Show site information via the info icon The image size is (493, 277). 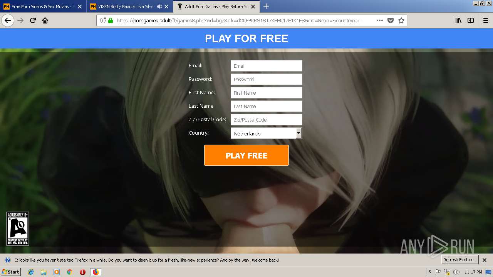tap(103, 20)
